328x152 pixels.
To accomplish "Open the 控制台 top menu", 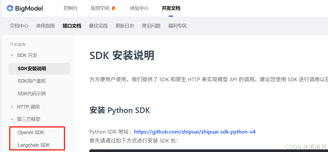I will point(71,8).
